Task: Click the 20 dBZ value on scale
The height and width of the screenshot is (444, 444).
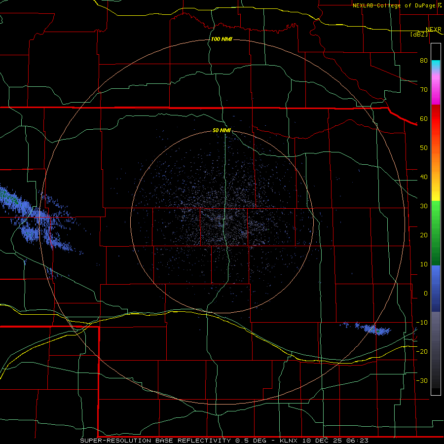Action: 424,235
